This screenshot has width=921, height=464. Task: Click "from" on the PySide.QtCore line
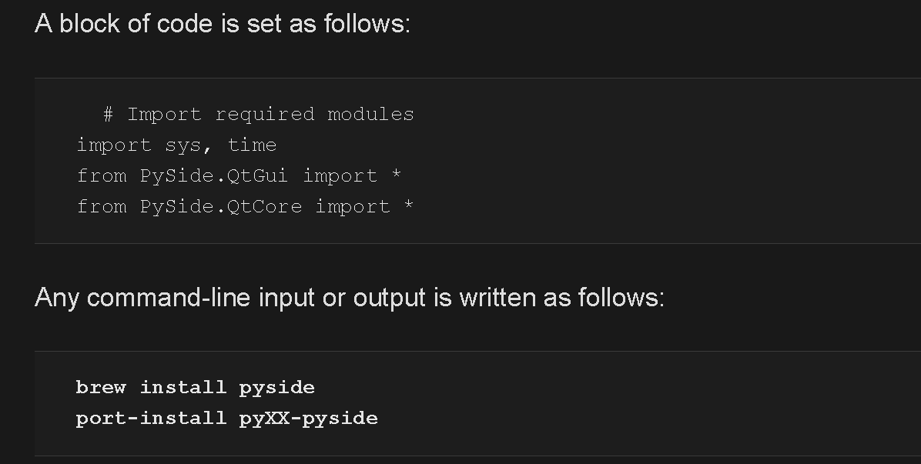tap(102, 207)
